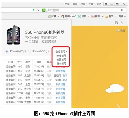Show 更多 toolbar extensions
The height and width of the screenshot is (118, 129).
pos(122,16)
